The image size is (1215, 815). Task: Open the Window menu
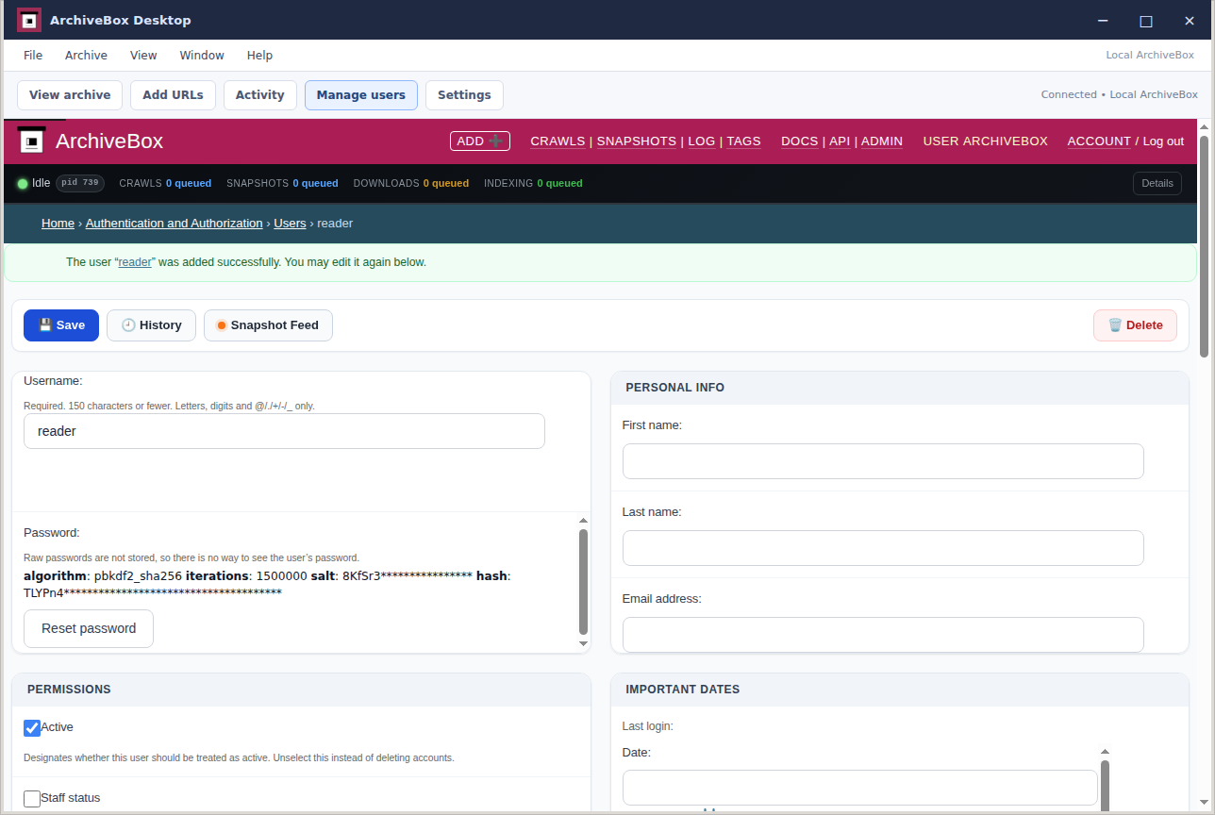coord(202,56)
